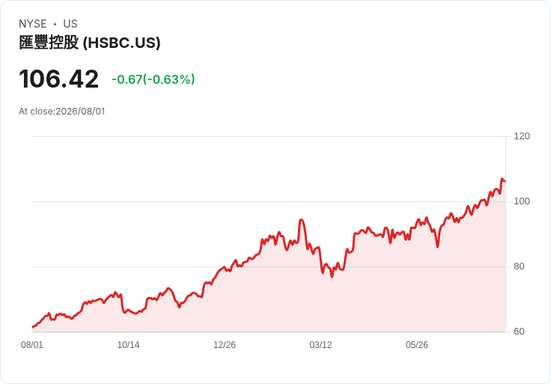Click the US market label
This screenshot has width=551, height=384.
tap(70, 24)
